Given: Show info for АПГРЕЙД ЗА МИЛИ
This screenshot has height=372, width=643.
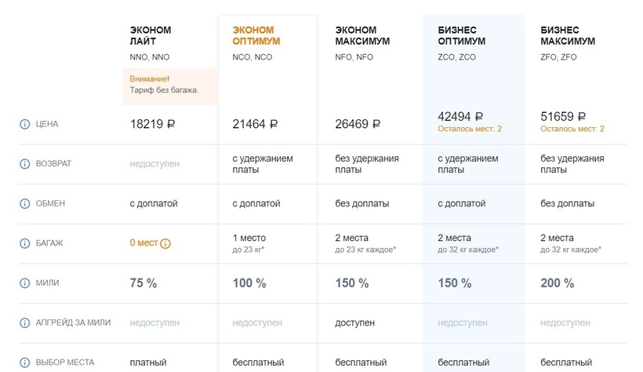Looking at the screenshot, I should [24, 323].
